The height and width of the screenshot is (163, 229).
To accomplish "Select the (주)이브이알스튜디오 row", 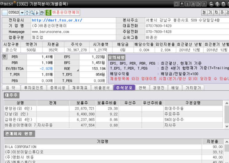I will (x=114, y=152).
